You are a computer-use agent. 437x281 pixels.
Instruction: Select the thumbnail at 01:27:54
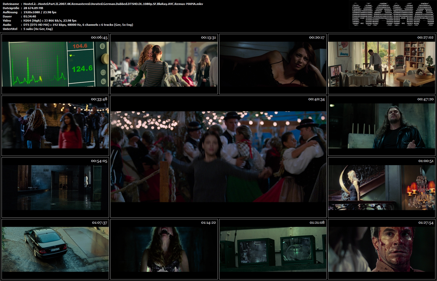(382, 249)
